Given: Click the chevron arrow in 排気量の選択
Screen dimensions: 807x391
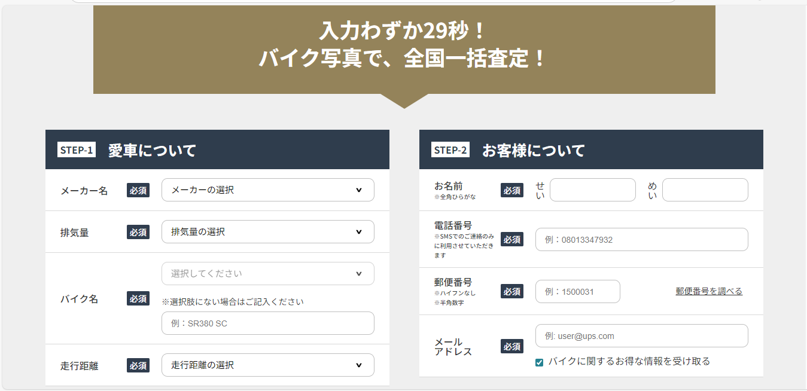Looking at the screenshot, I should coord(359,232).
